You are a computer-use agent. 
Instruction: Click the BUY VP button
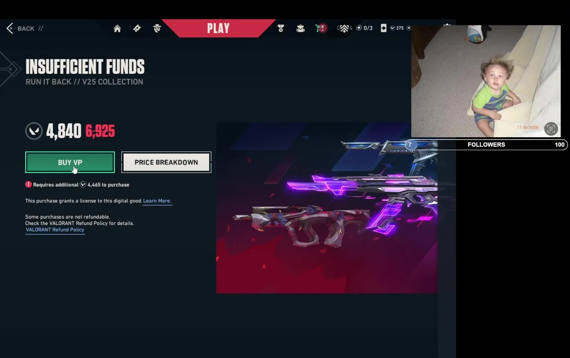[70, 162]
